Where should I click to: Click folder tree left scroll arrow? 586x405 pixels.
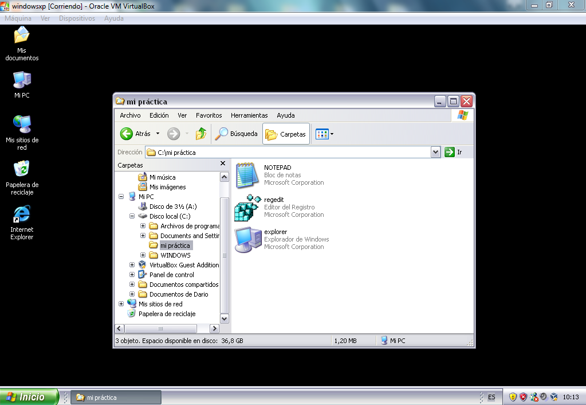pos(120,329)
